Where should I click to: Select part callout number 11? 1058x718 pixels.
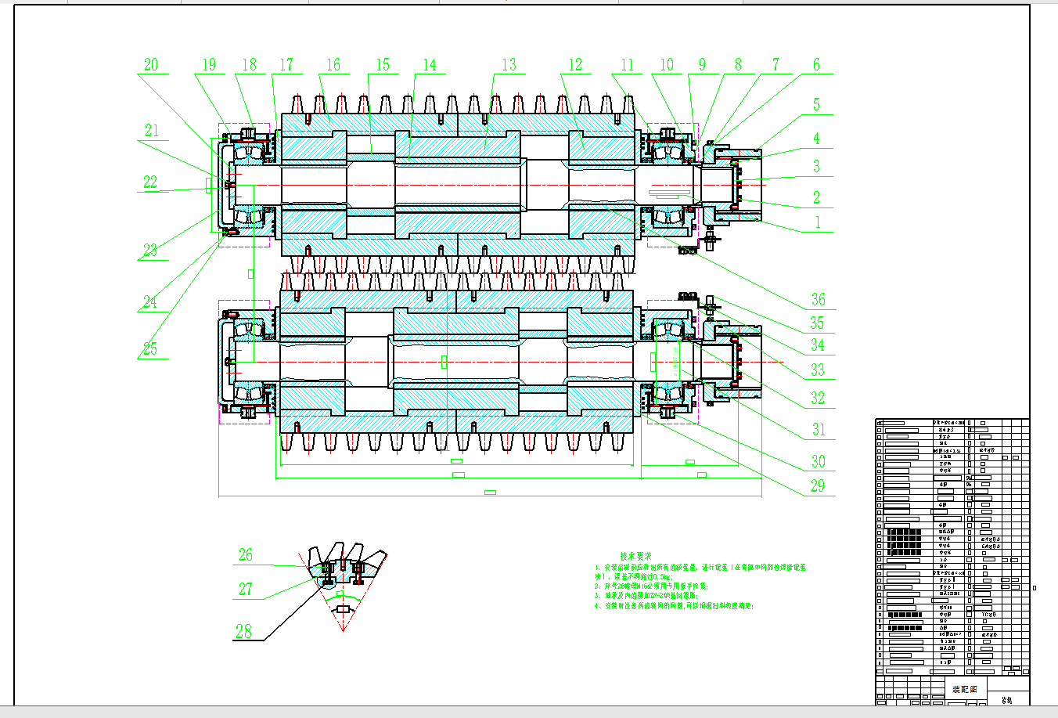click(x=628, y=65)
